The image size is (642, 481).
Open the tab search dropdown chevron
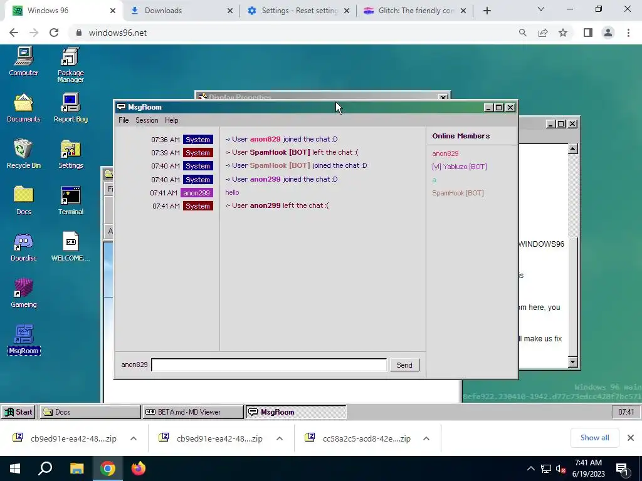coord(541,9)
